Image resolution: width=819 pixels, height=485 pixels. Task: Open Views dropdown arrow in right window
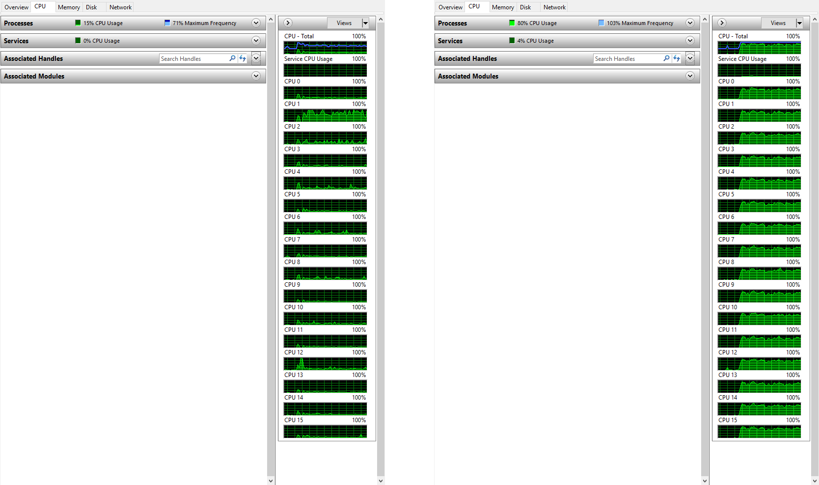[799, 23]
